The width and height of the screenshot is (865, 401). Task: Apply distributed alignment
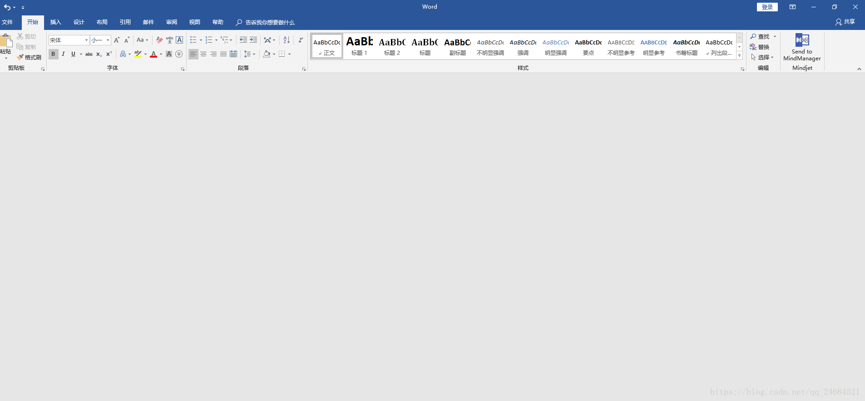(x=233, y=54)
